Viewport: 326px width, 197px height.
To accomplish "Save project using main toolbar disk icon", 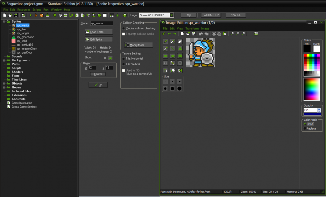I will [x=16, y=15].
